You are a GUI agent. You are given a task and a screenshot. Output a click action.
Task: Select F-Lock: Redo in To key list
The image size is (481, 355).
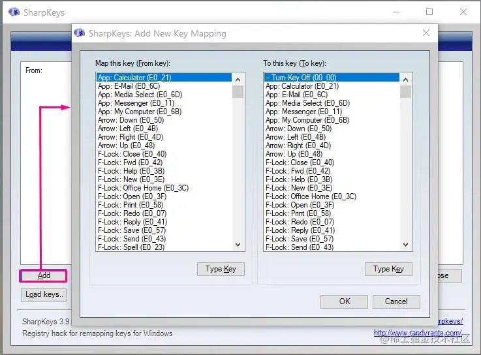click(332, 222)
